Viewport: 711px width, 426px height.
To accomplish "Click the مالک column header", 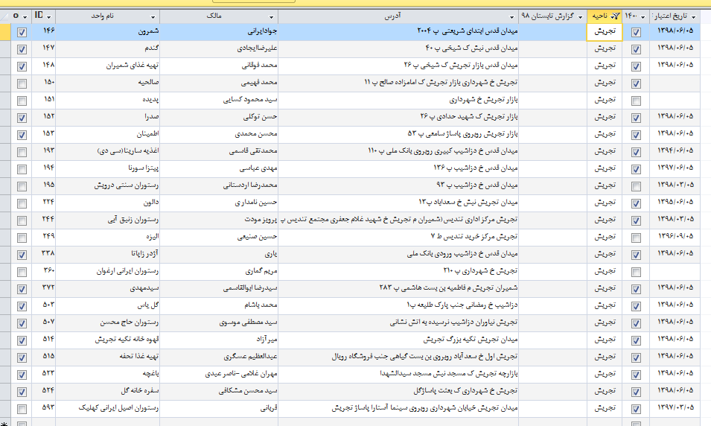I will coord(219,16).
